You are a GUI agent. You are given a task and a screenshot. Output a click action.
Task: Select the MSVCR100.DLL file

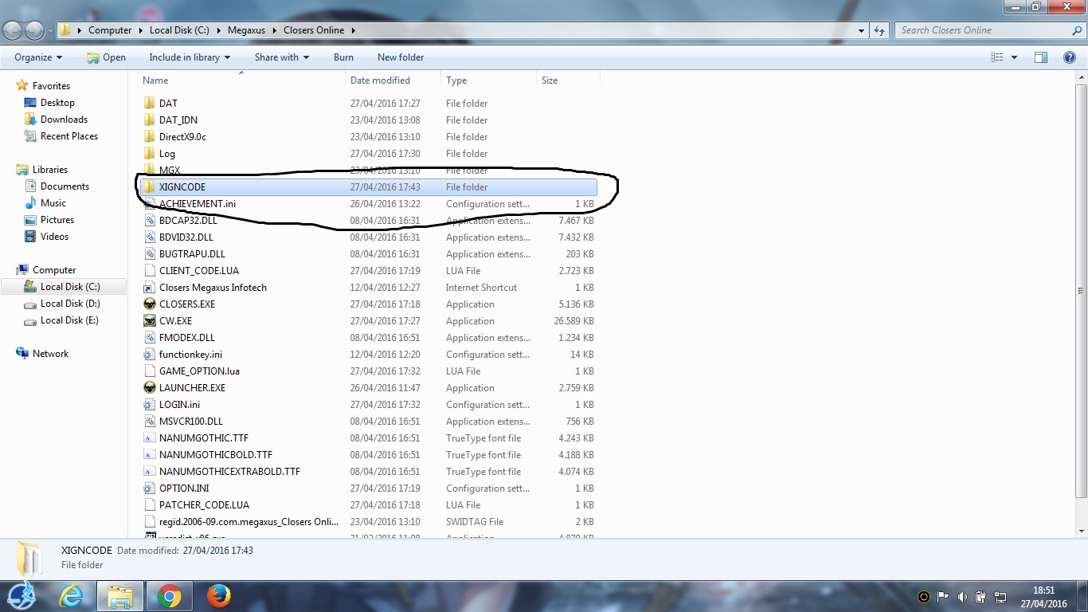click(369, 422)
